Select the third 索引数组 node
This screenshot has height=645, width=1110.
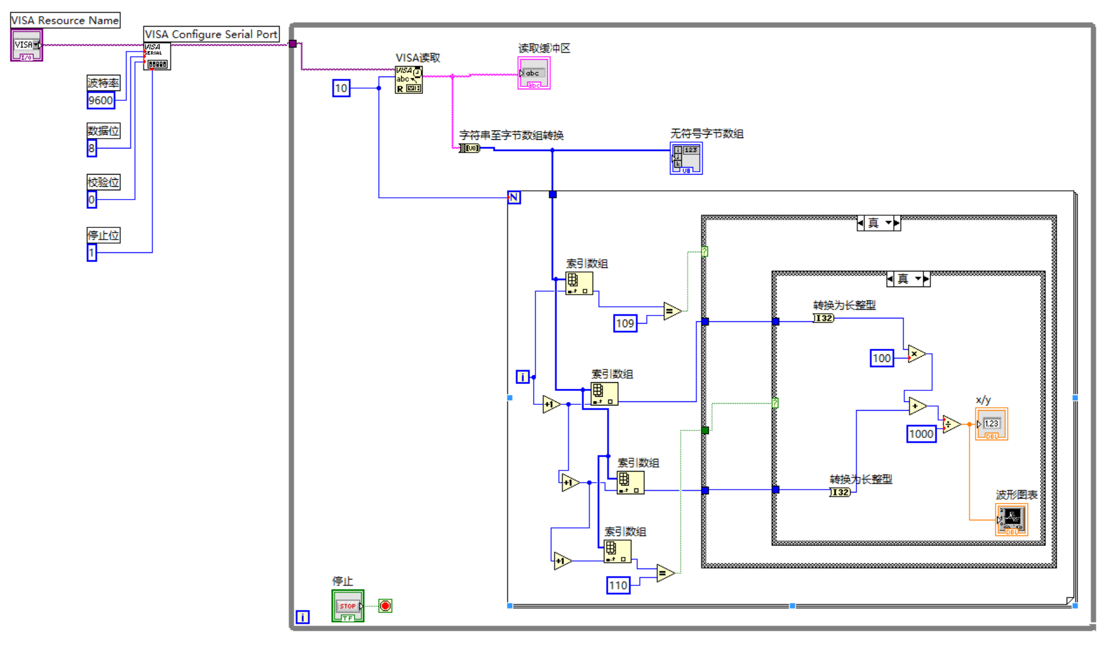click(630, 483)
